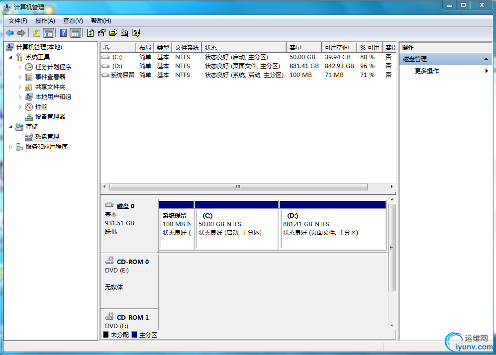Image resolution: width=496 pixels, height=355 pixels.
Task: Click the disk view settings toolbar icon
Action: pyautogui.click(x=136, y=33)
